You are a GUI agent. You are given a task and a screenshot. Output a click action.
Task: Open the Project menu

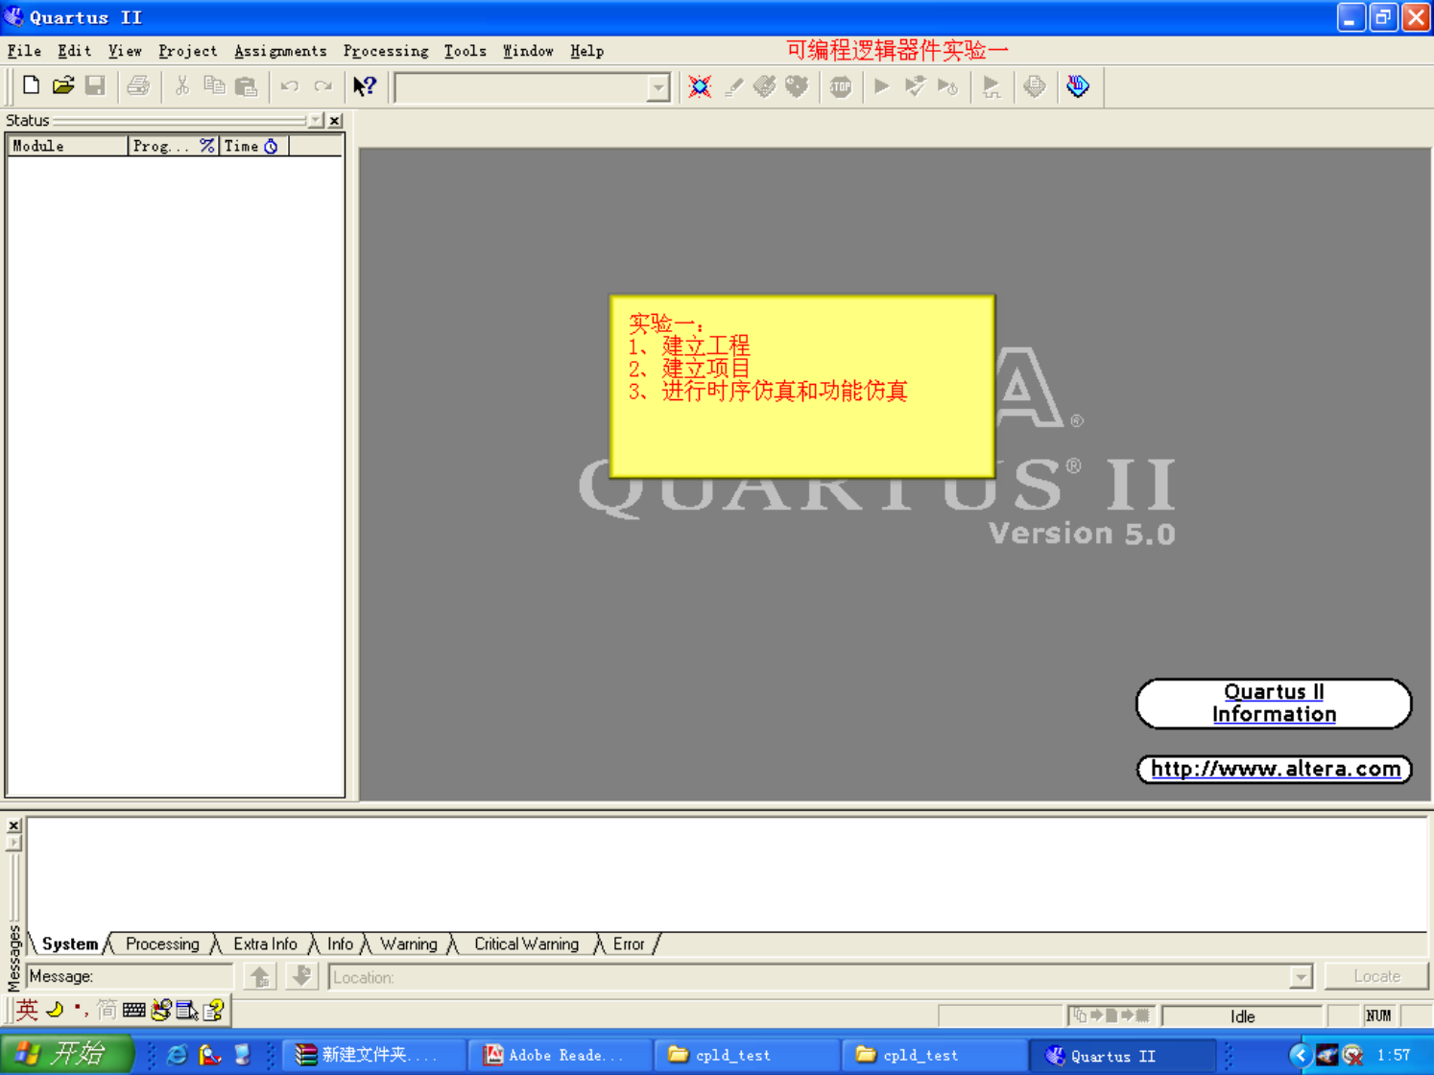coord(188,51)
